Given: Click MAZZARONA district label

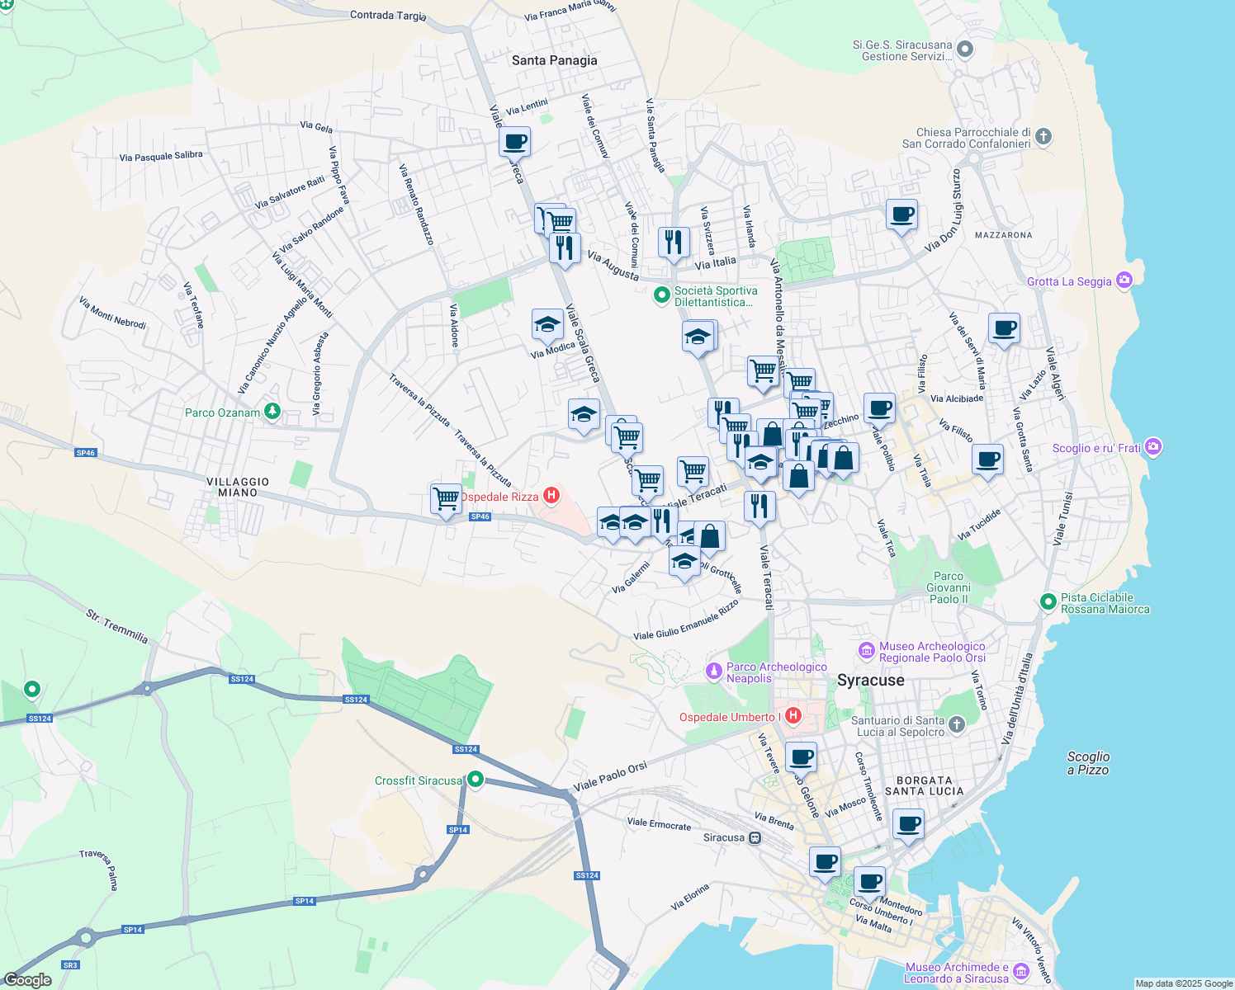Looking at the screenshot, I should click(x=1003, y=235).
